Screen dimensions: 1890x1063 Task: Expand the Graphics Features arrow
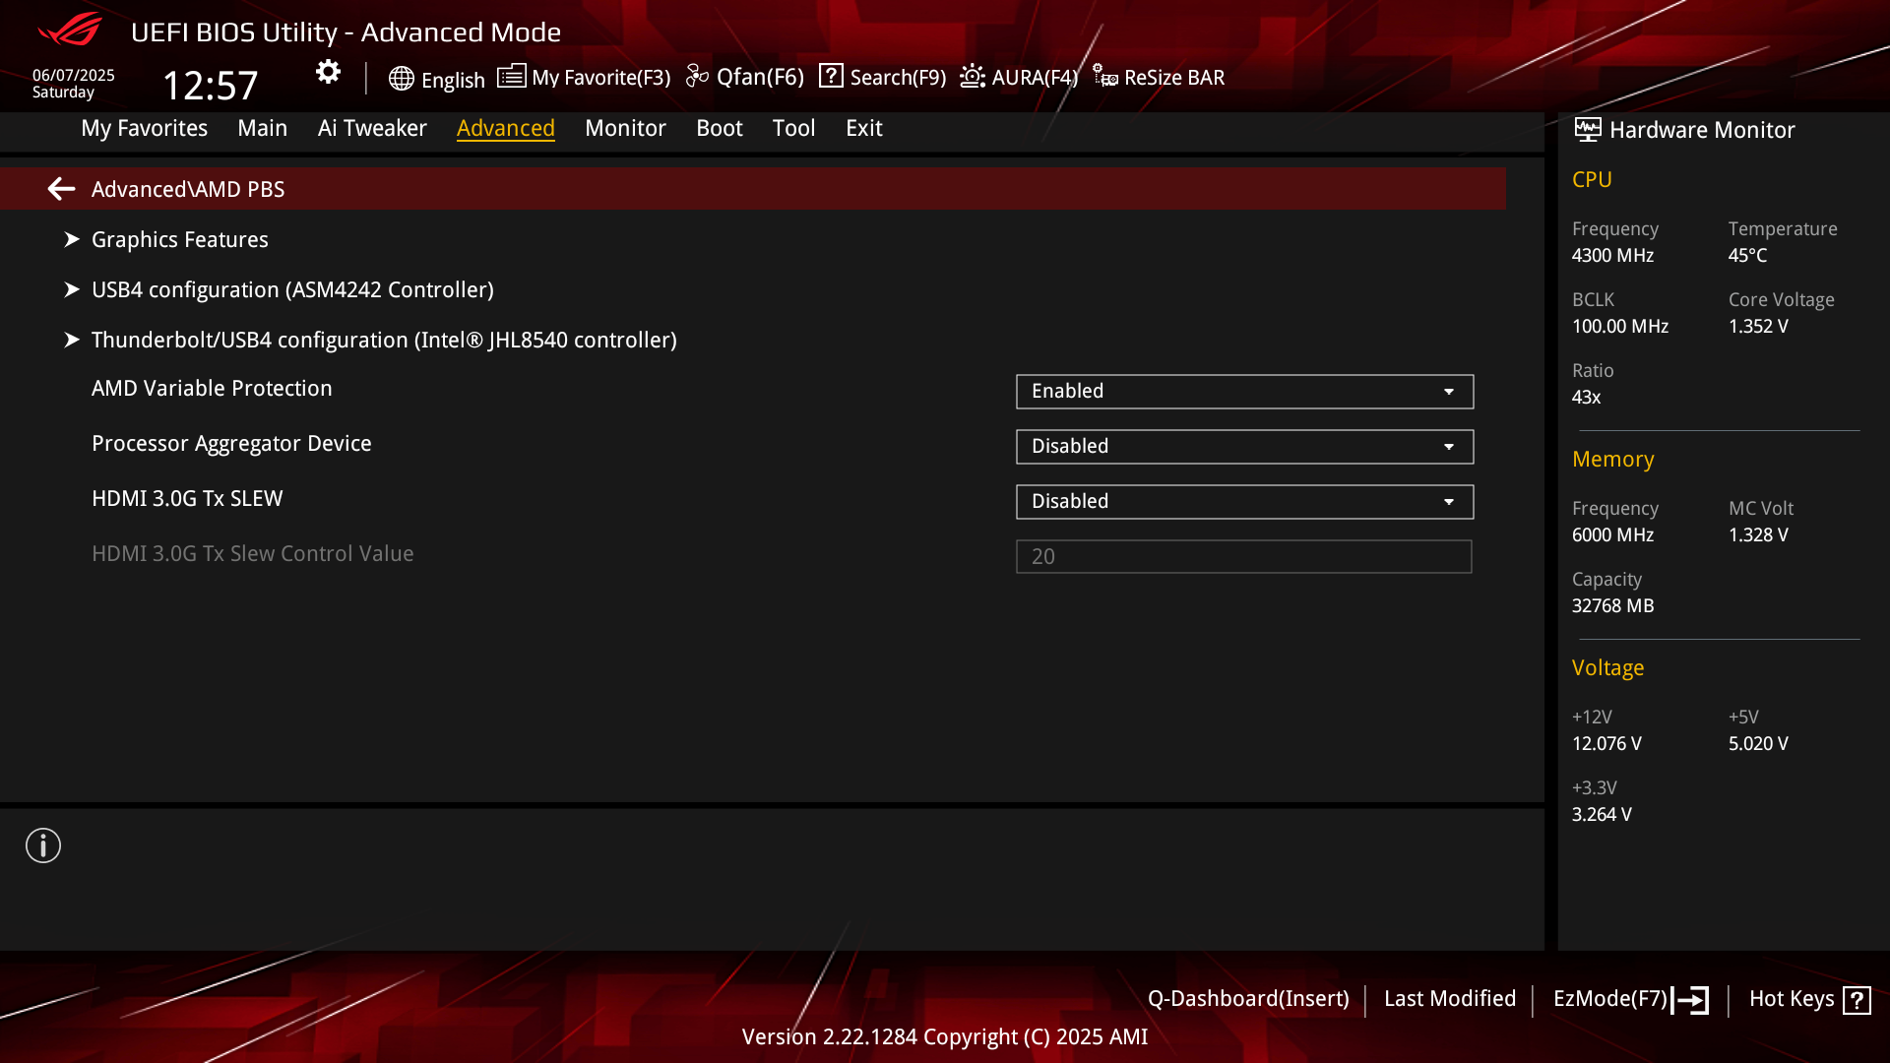71,239
